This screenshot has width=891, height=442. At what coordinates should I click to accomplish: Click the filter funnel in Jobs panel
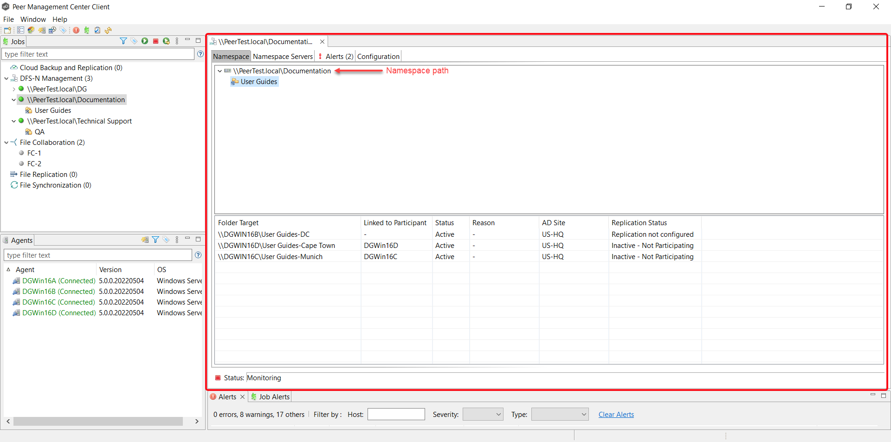pos(123,41)
